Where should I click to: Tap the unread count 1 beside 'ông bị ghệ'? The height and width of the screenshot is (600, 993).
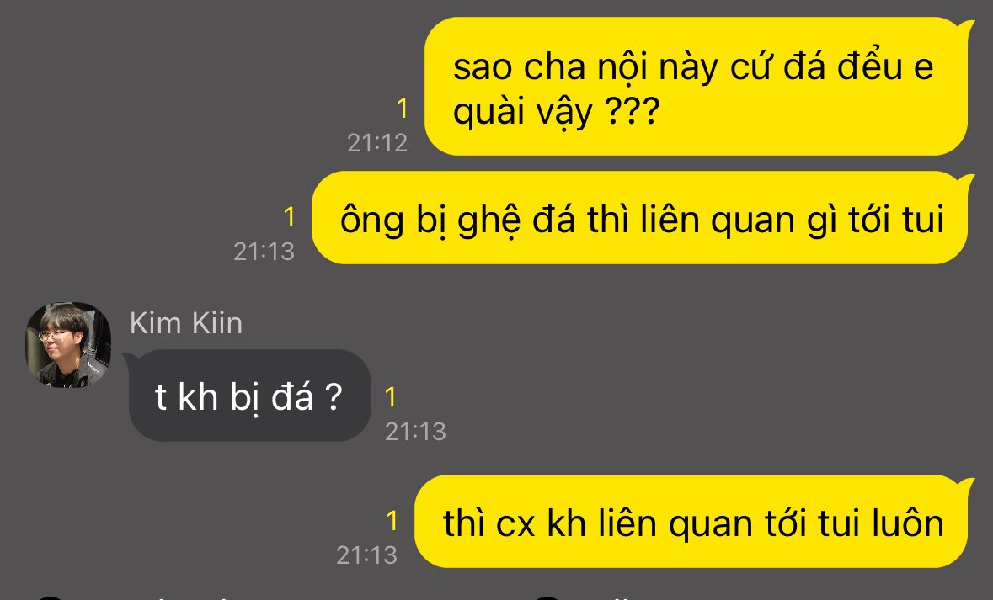pos(290,217)
